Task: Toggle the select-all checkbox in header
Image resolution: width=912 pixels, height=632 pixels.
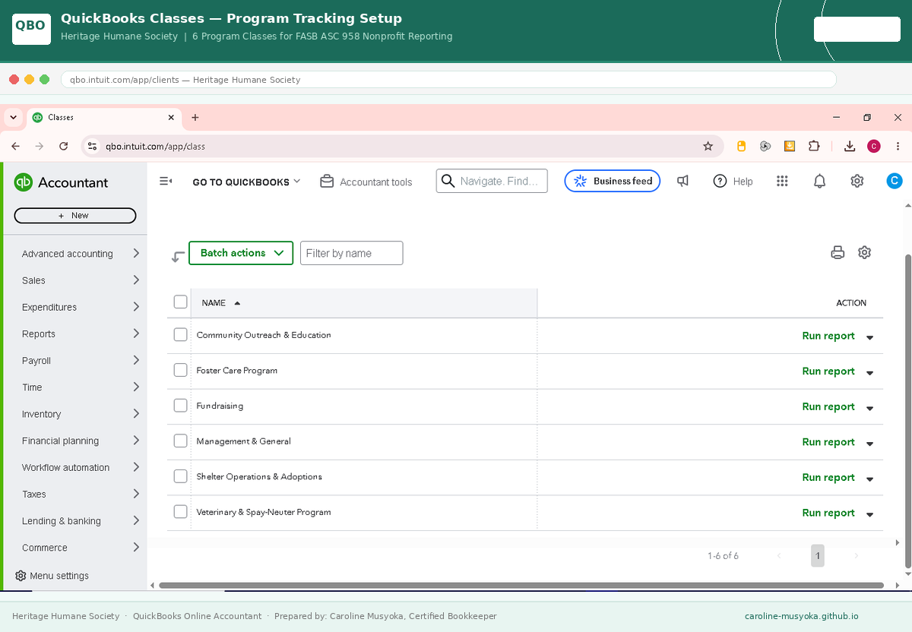Action: point(180,302)
